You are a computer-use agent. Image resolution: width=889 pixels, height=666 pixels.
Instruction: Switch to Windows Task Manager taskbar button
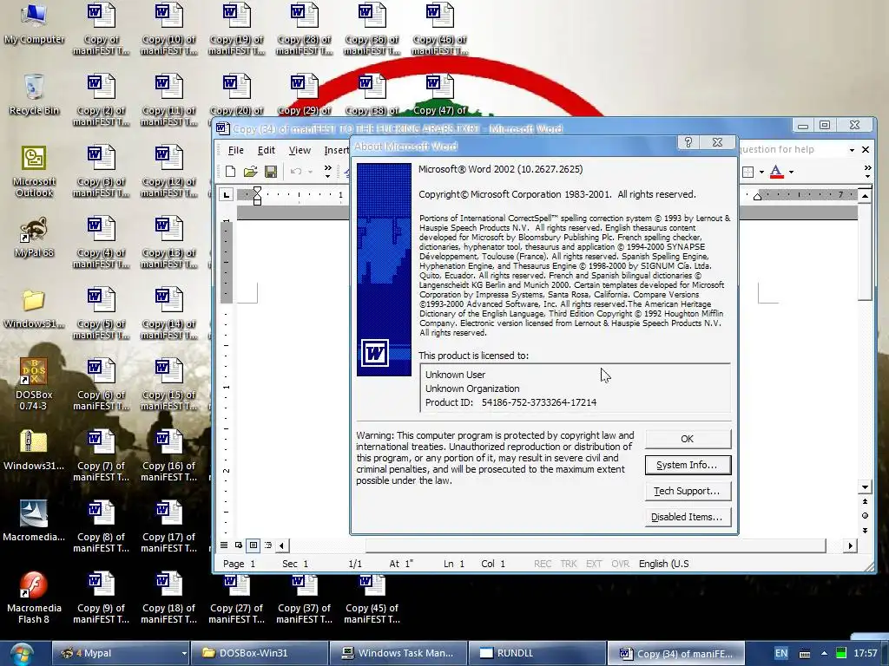[398, 653]
